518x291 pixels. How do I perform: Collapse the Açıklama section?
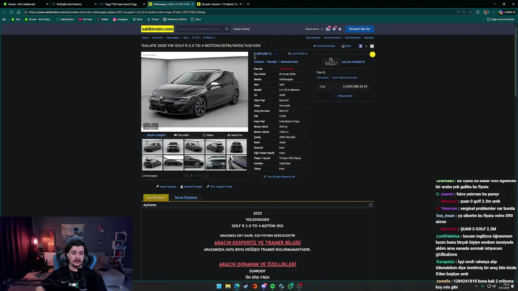pos(371,205)
